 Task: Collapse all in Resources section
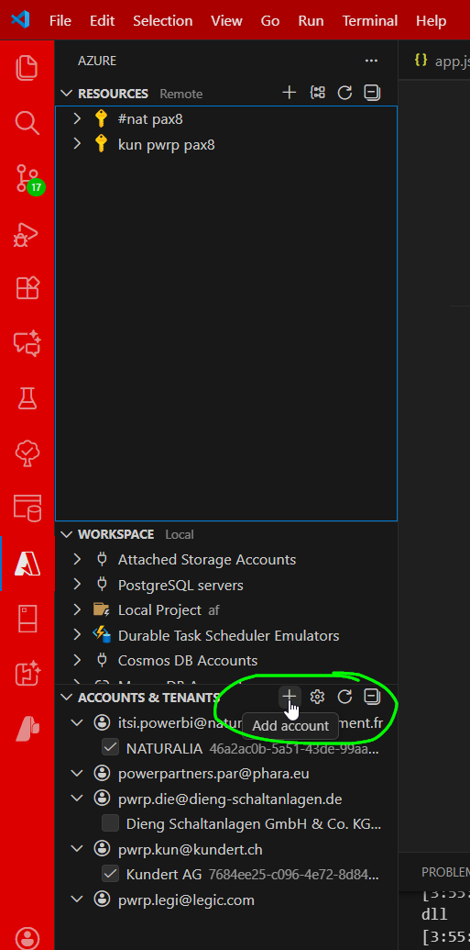[x=372, y=93]
